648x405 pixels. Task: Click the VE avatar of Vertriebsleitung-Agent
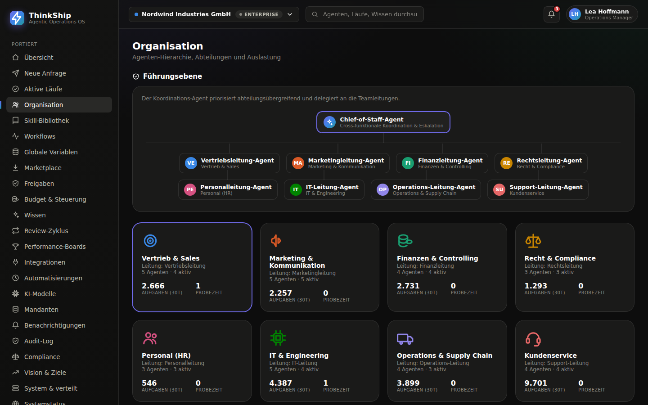pos(191,163)
